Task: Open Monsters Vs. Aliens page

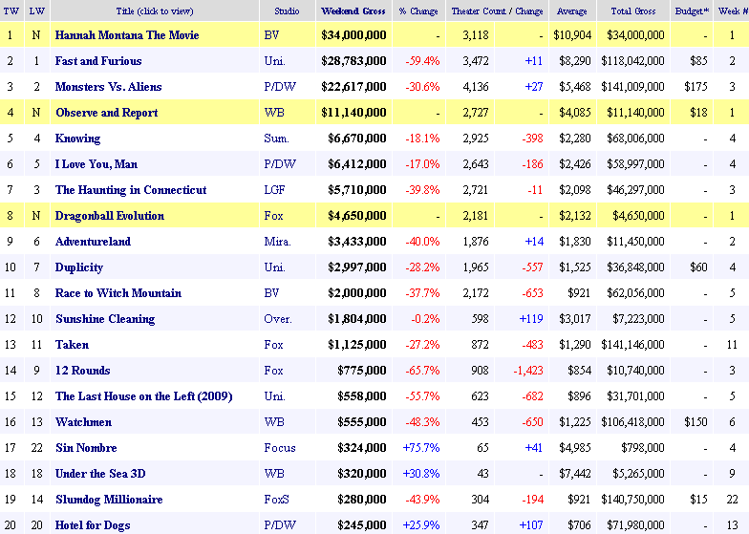Action: pyautogui.click(x=108, y=87)
